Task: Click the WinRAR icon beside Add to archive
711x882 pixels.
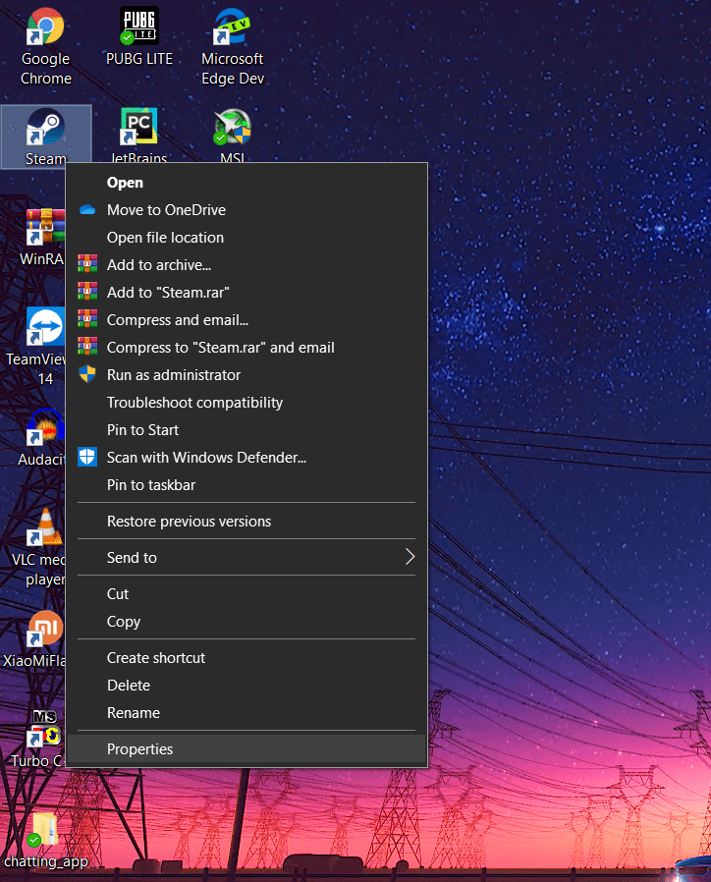Action: click(87, 264)
